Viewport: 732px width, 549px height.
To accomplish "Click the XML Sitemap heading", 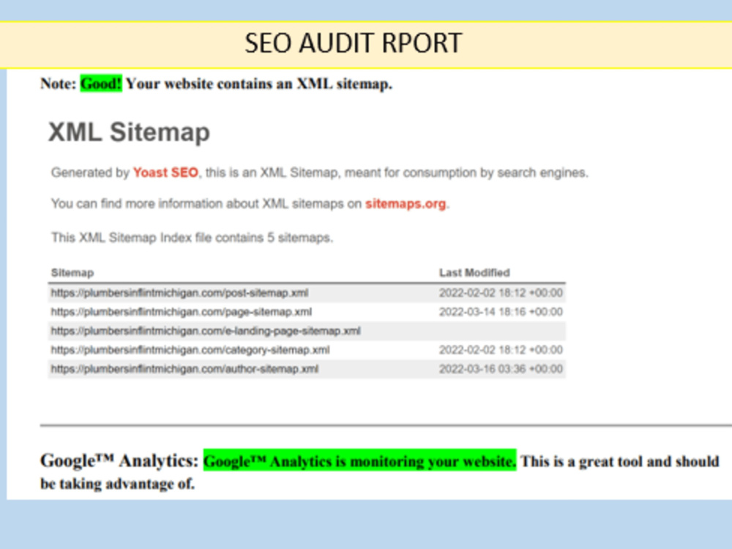I will [x=129, y=132].
